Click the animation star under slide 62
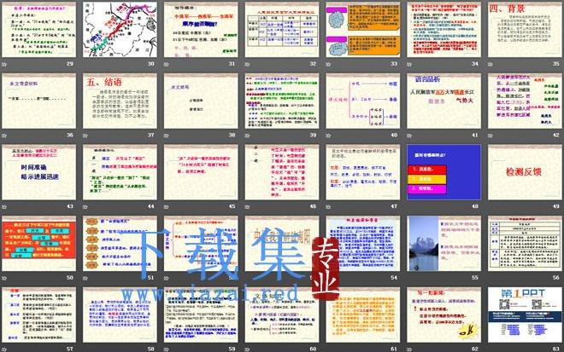 (409, 349)
